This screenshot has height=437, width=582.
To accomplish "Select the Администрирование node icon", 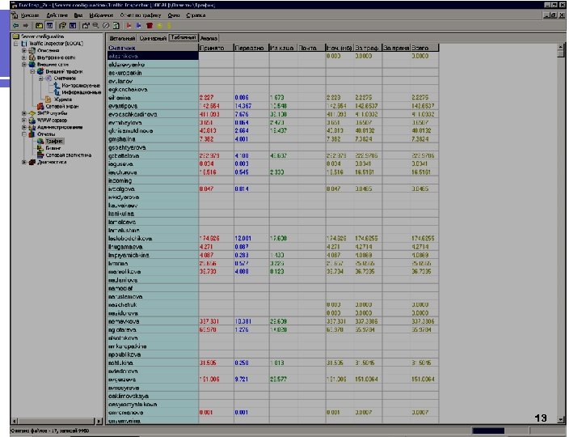I will point(32,127).
